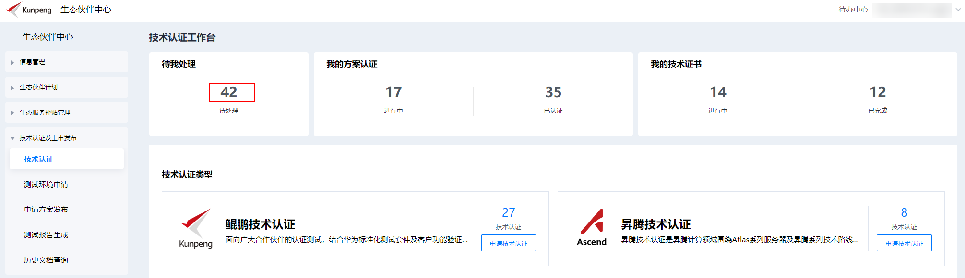The width and height of the screenshot is (965, 278).
Task: Click the 已完成 label under 12
Action: tap(878, 111)
